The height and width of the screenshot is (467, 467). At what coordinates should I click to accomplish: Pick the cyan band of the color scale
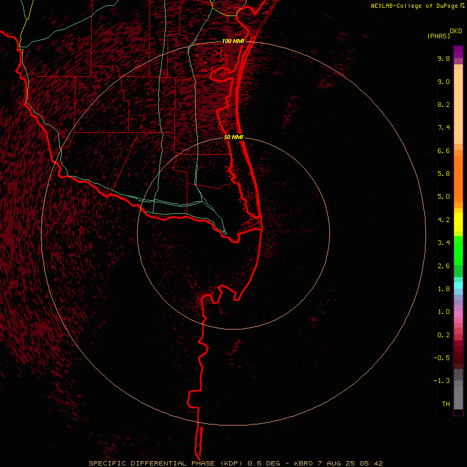(x=458, y=285)
